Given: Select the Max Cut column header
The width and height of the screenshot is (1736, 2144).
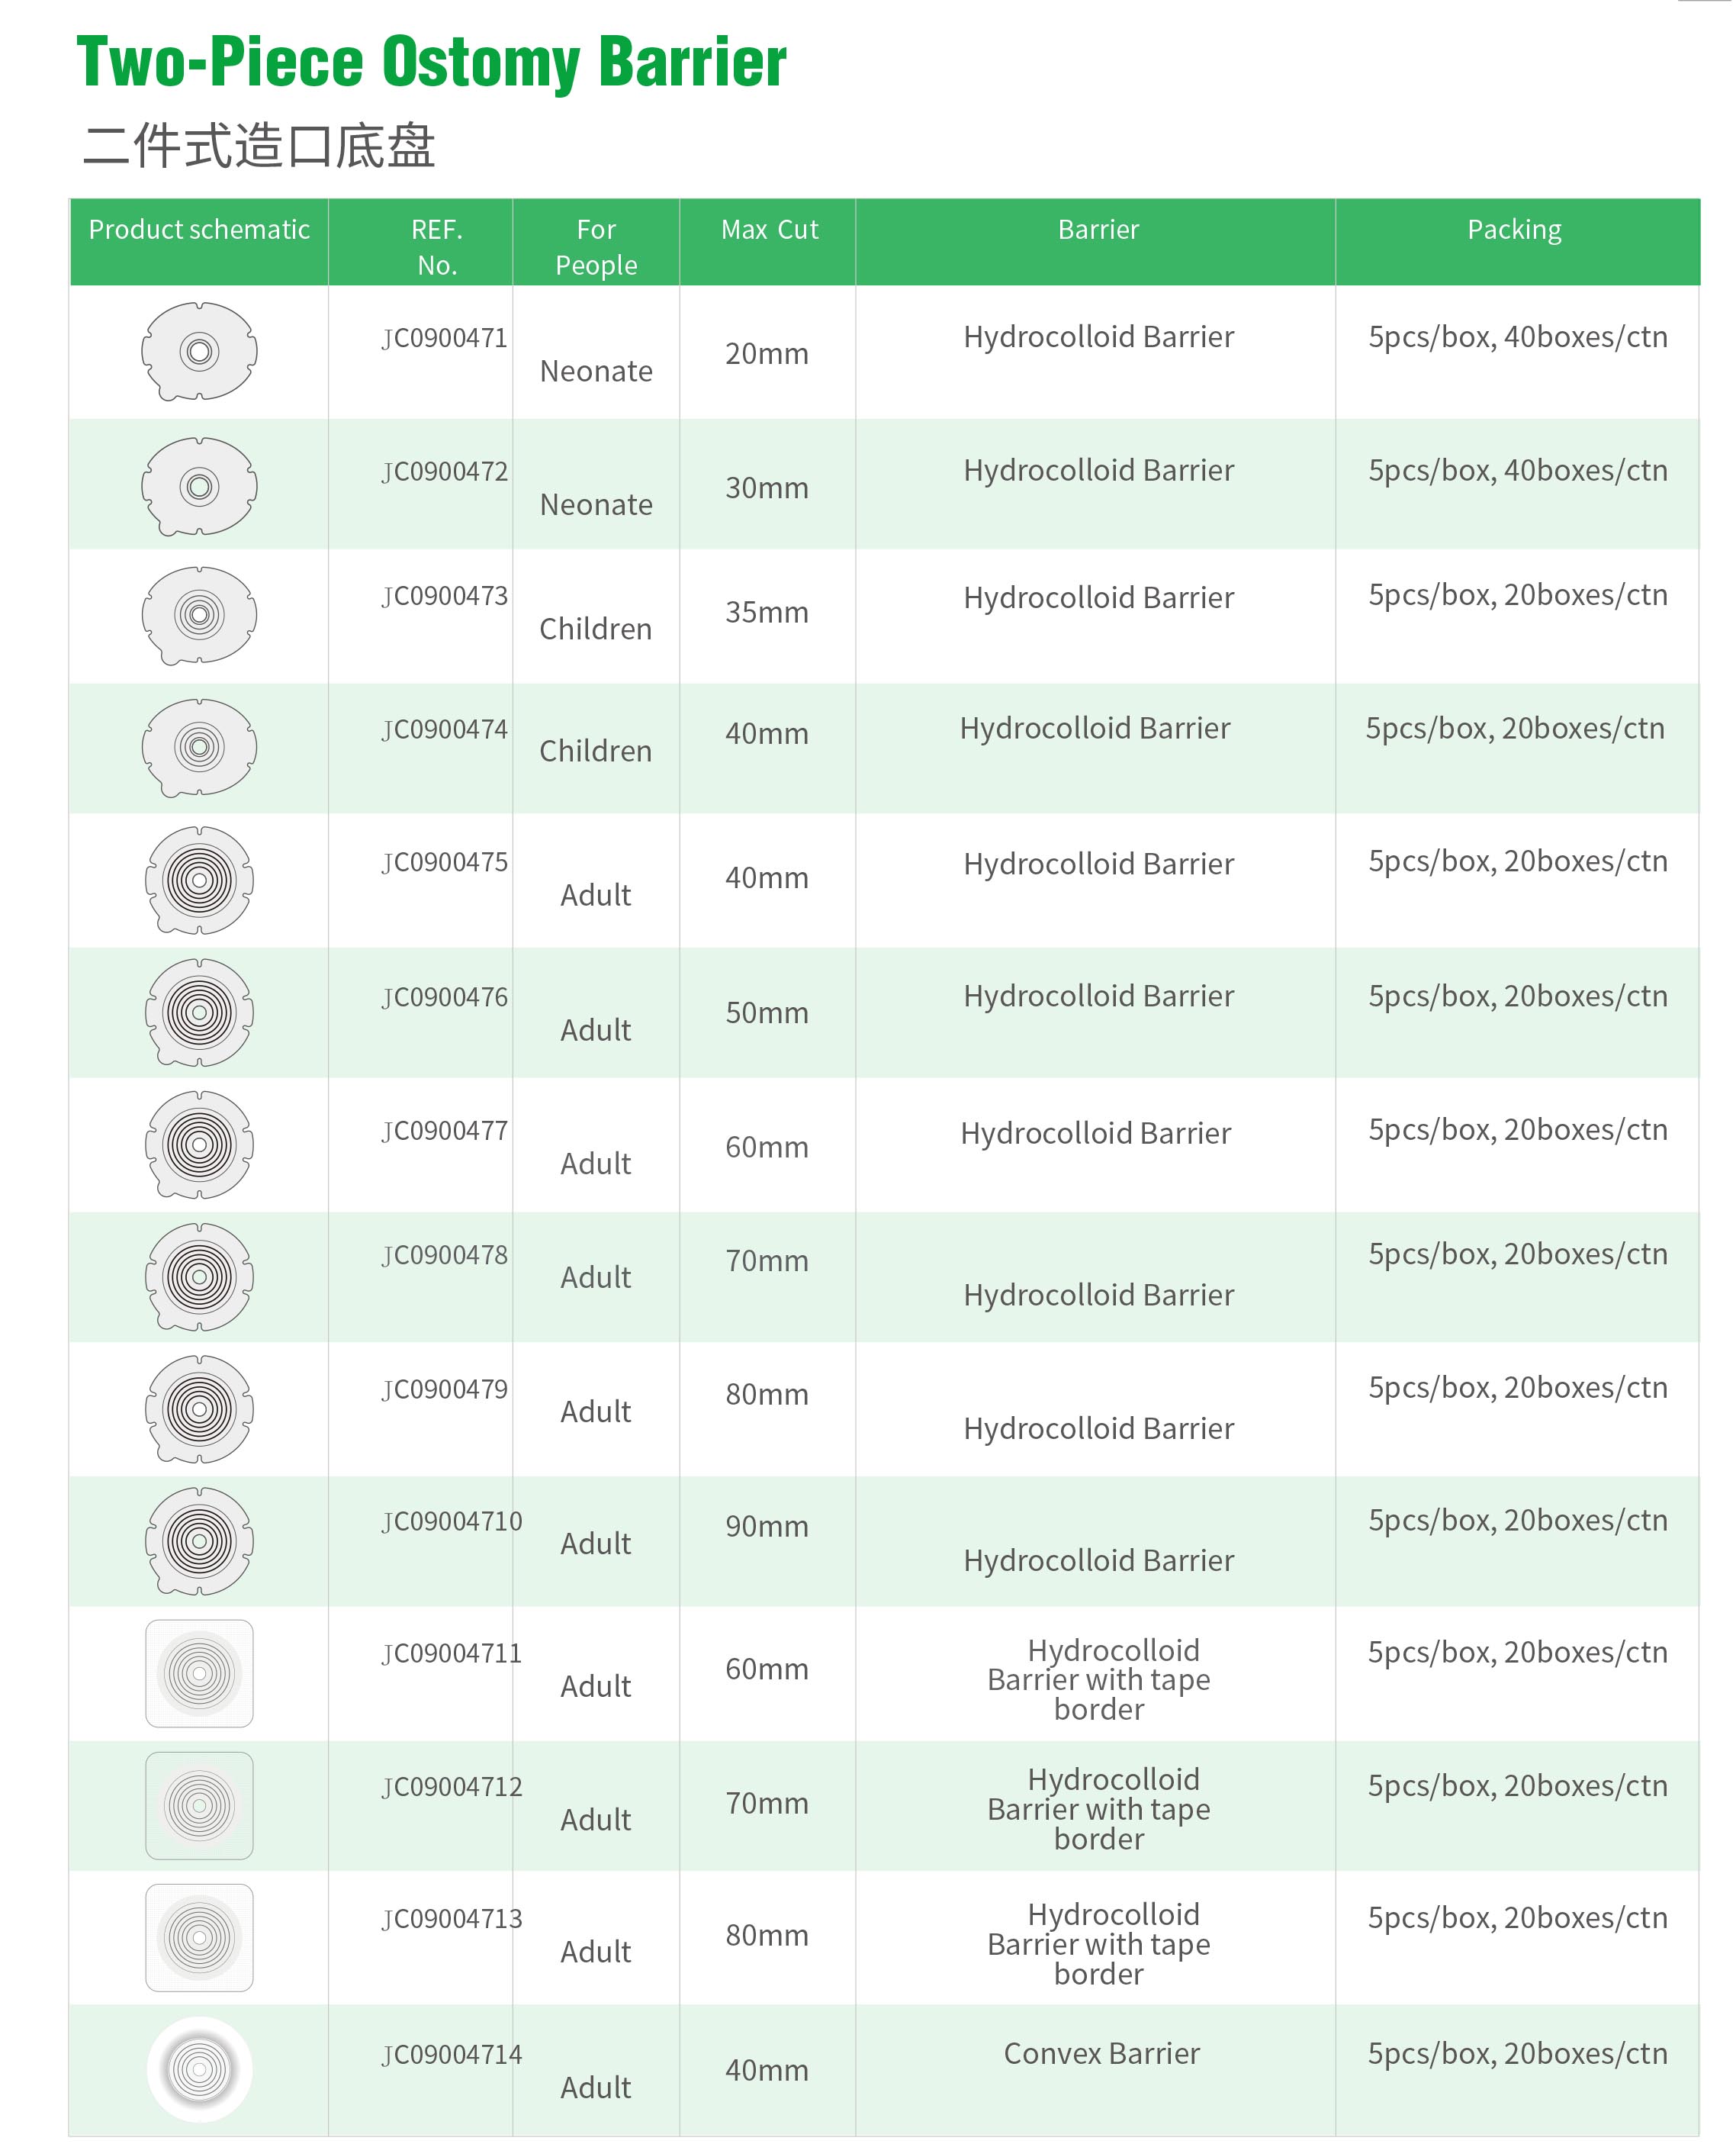Looking at the screenshot, I should [769, 230].
